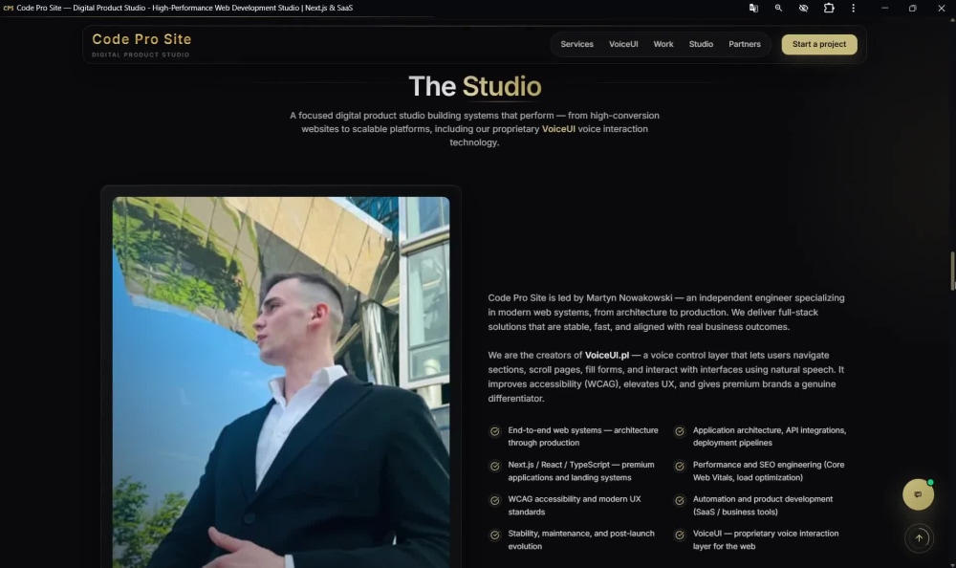The image size is (956, 568).
Task: Click 'End-to-end web systems' list text
Action: [583, 436]
